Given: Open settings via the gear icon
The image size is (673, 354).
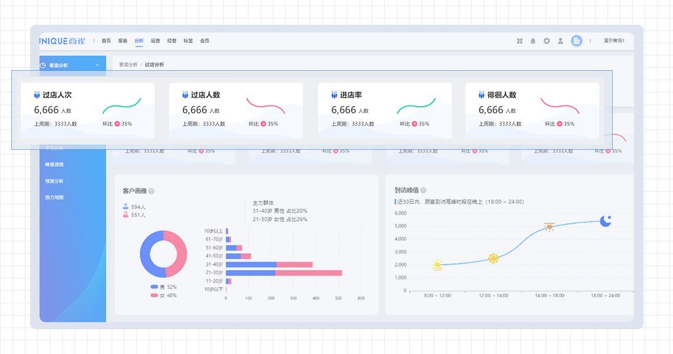Looking at the screenshot, I should click(x=547, y=41).
